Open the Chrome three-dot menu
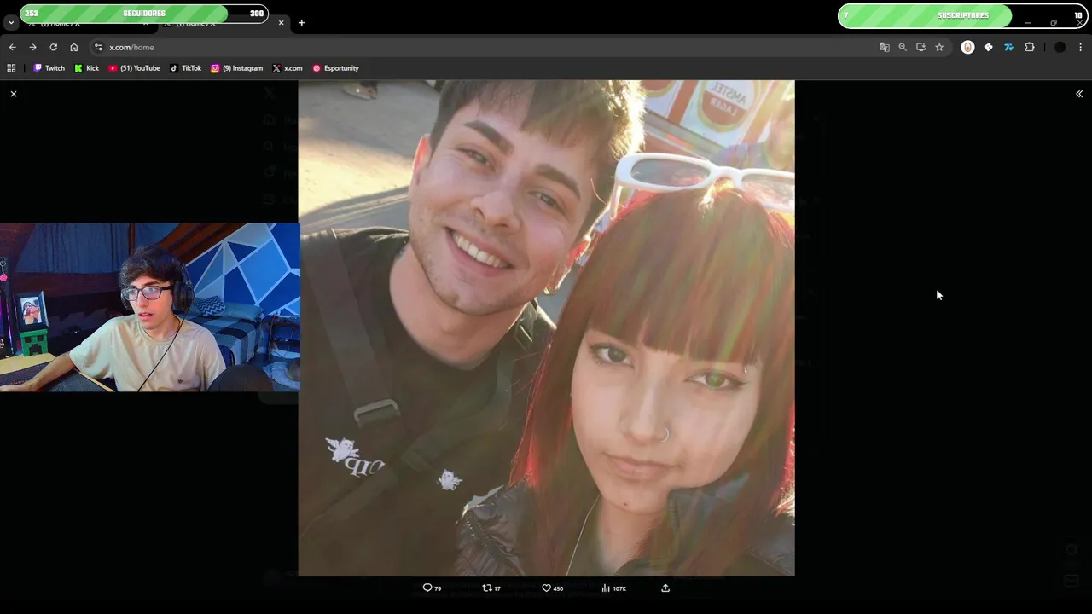Screen dimensions: 1092x614 pos(1080,47)
